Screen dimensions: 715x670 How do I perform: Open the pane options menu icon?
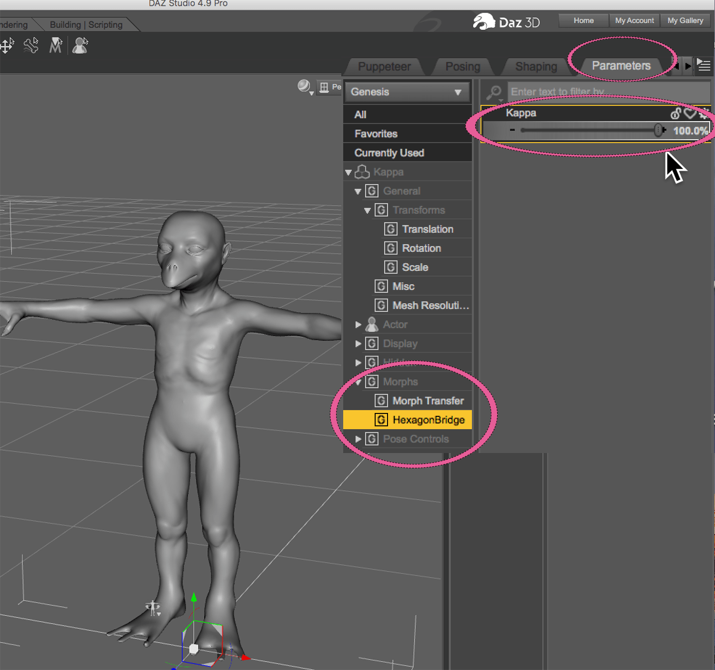[704, 65]
